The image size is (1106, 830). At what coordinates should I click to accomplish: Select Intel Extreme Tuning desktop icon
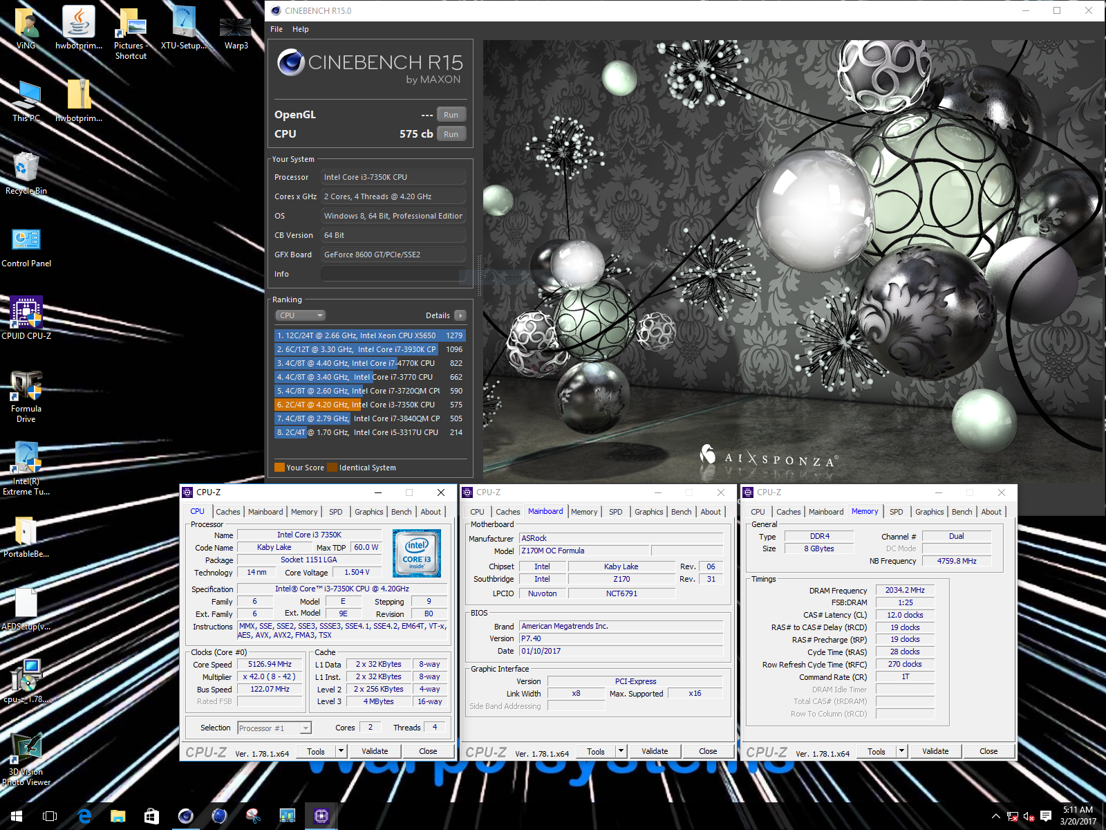pyautogui.click(x=26, y=470)
